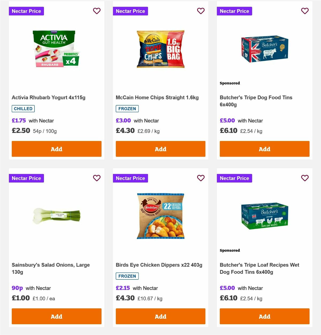Favourite the Activia Rhubarb Yogurt
This screenshot has height=335, width=321.
pyautogui.click(x=97, y=11)
